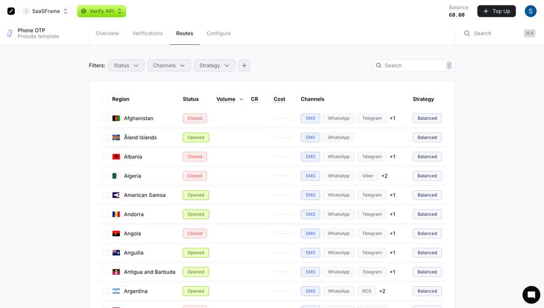This screenshot has height=308, width=544.
Task: Click the Phone OTP template icon
Action: tap(10, 33)
